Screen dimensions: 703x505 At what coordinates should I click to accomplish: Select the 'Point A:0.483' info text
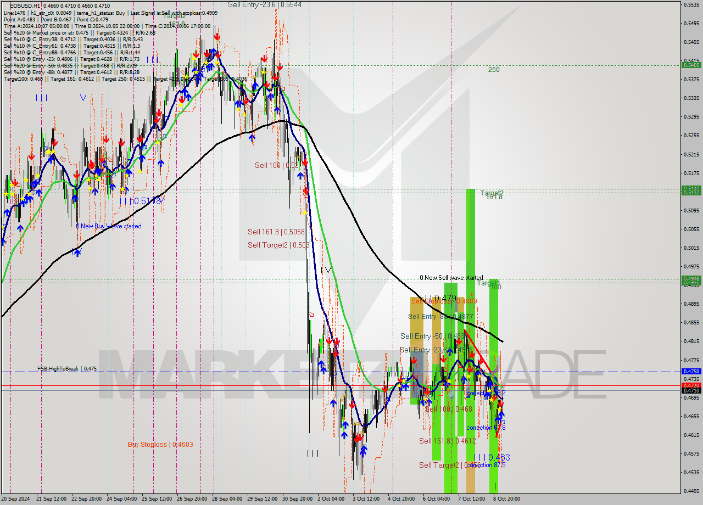click(20, 20)
